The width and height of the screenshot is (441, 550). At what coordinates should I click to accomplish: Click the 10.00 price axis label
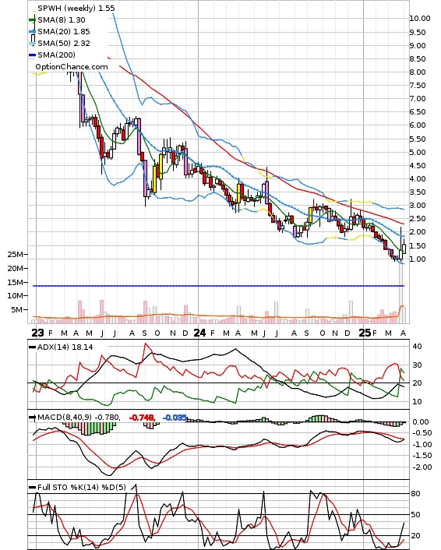pyautogui.click(x=420, y=18)
